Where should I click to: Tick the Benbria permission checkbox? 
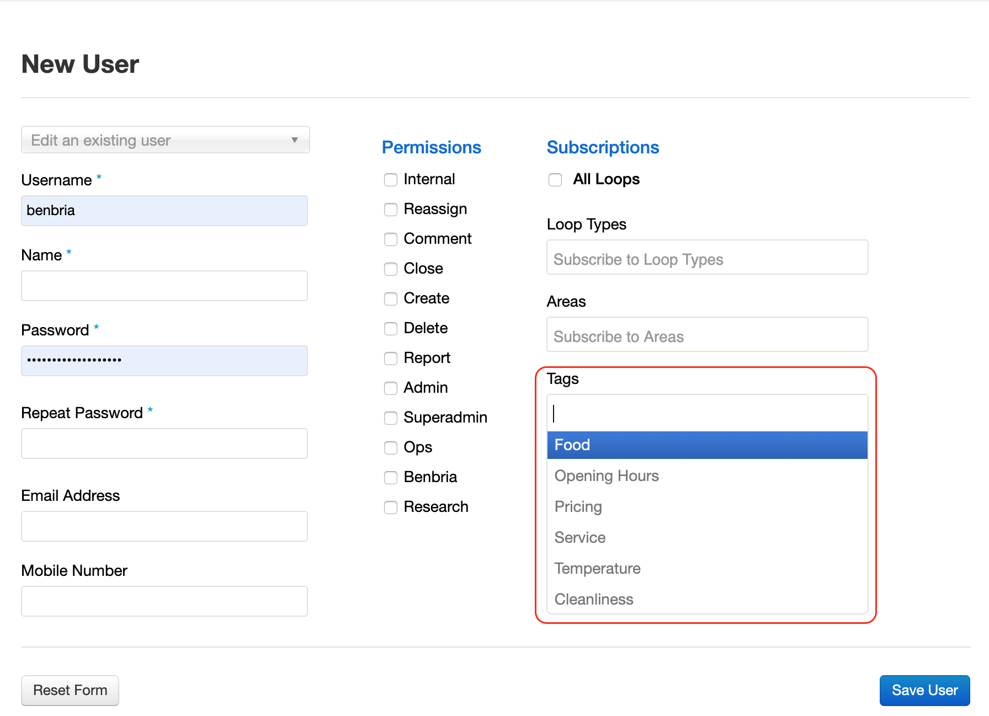(x=391, y=478)
